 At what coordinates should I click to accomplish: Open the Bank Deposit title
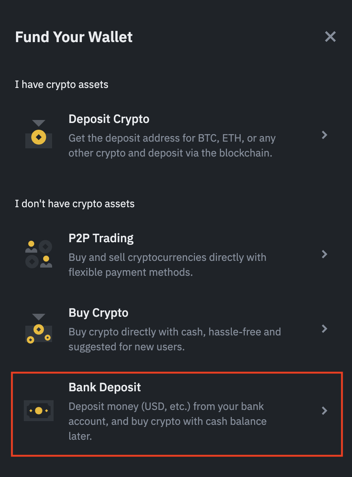(x=105, y=387)
